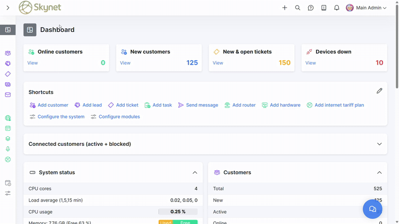Open the search magnifier icon
The height and width of the screenshot is (224, 399).
297,8
